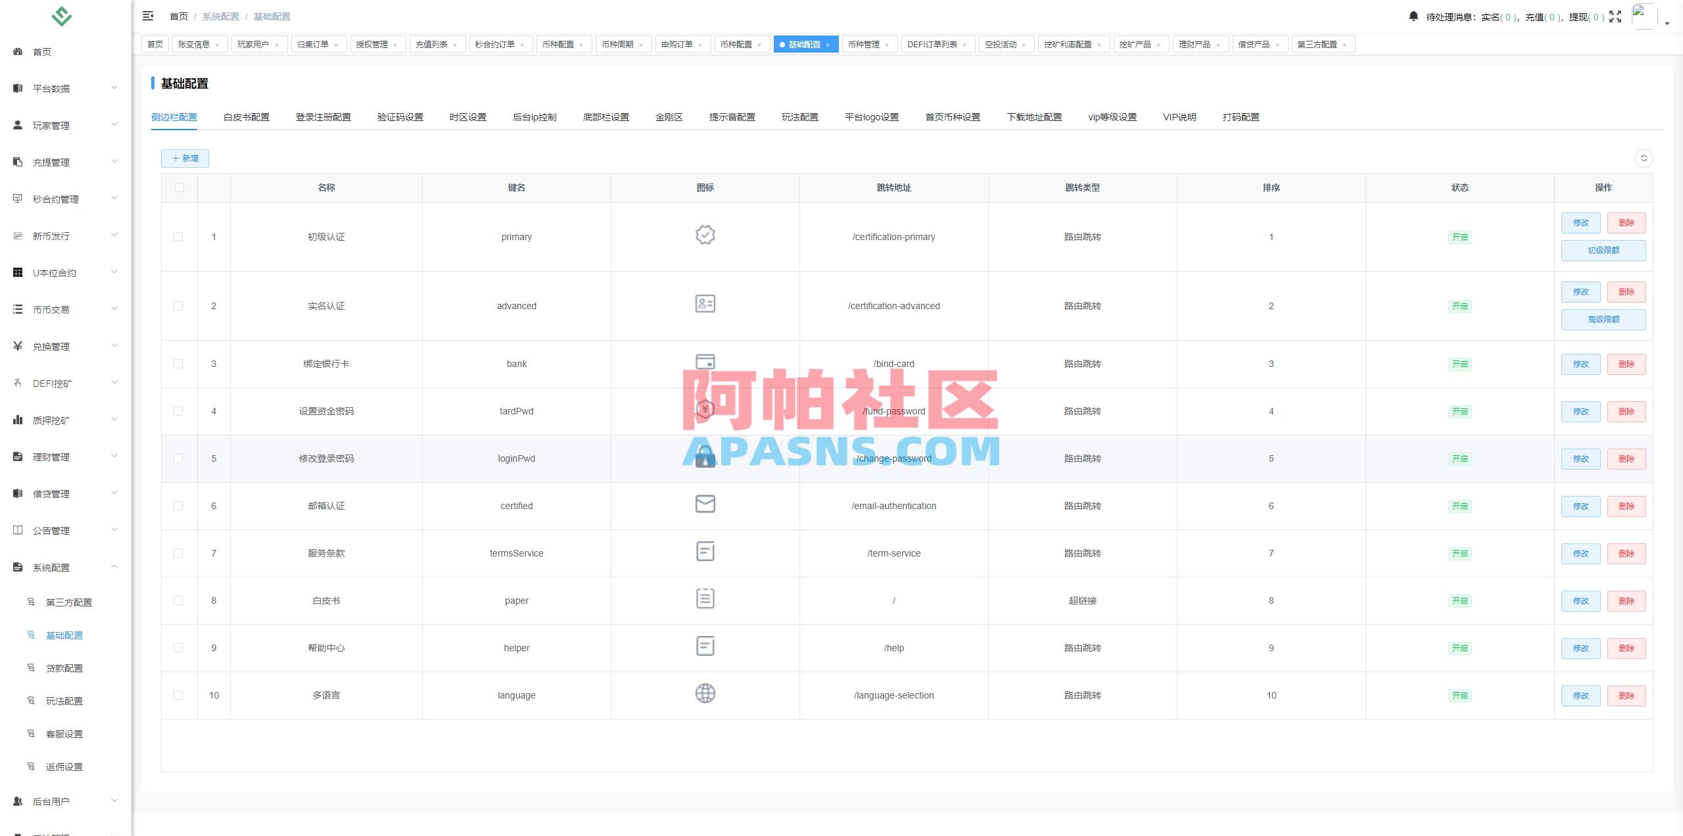Click the 服务条款 document icon
Screen dimensions: 1683x836
[705, 551]
